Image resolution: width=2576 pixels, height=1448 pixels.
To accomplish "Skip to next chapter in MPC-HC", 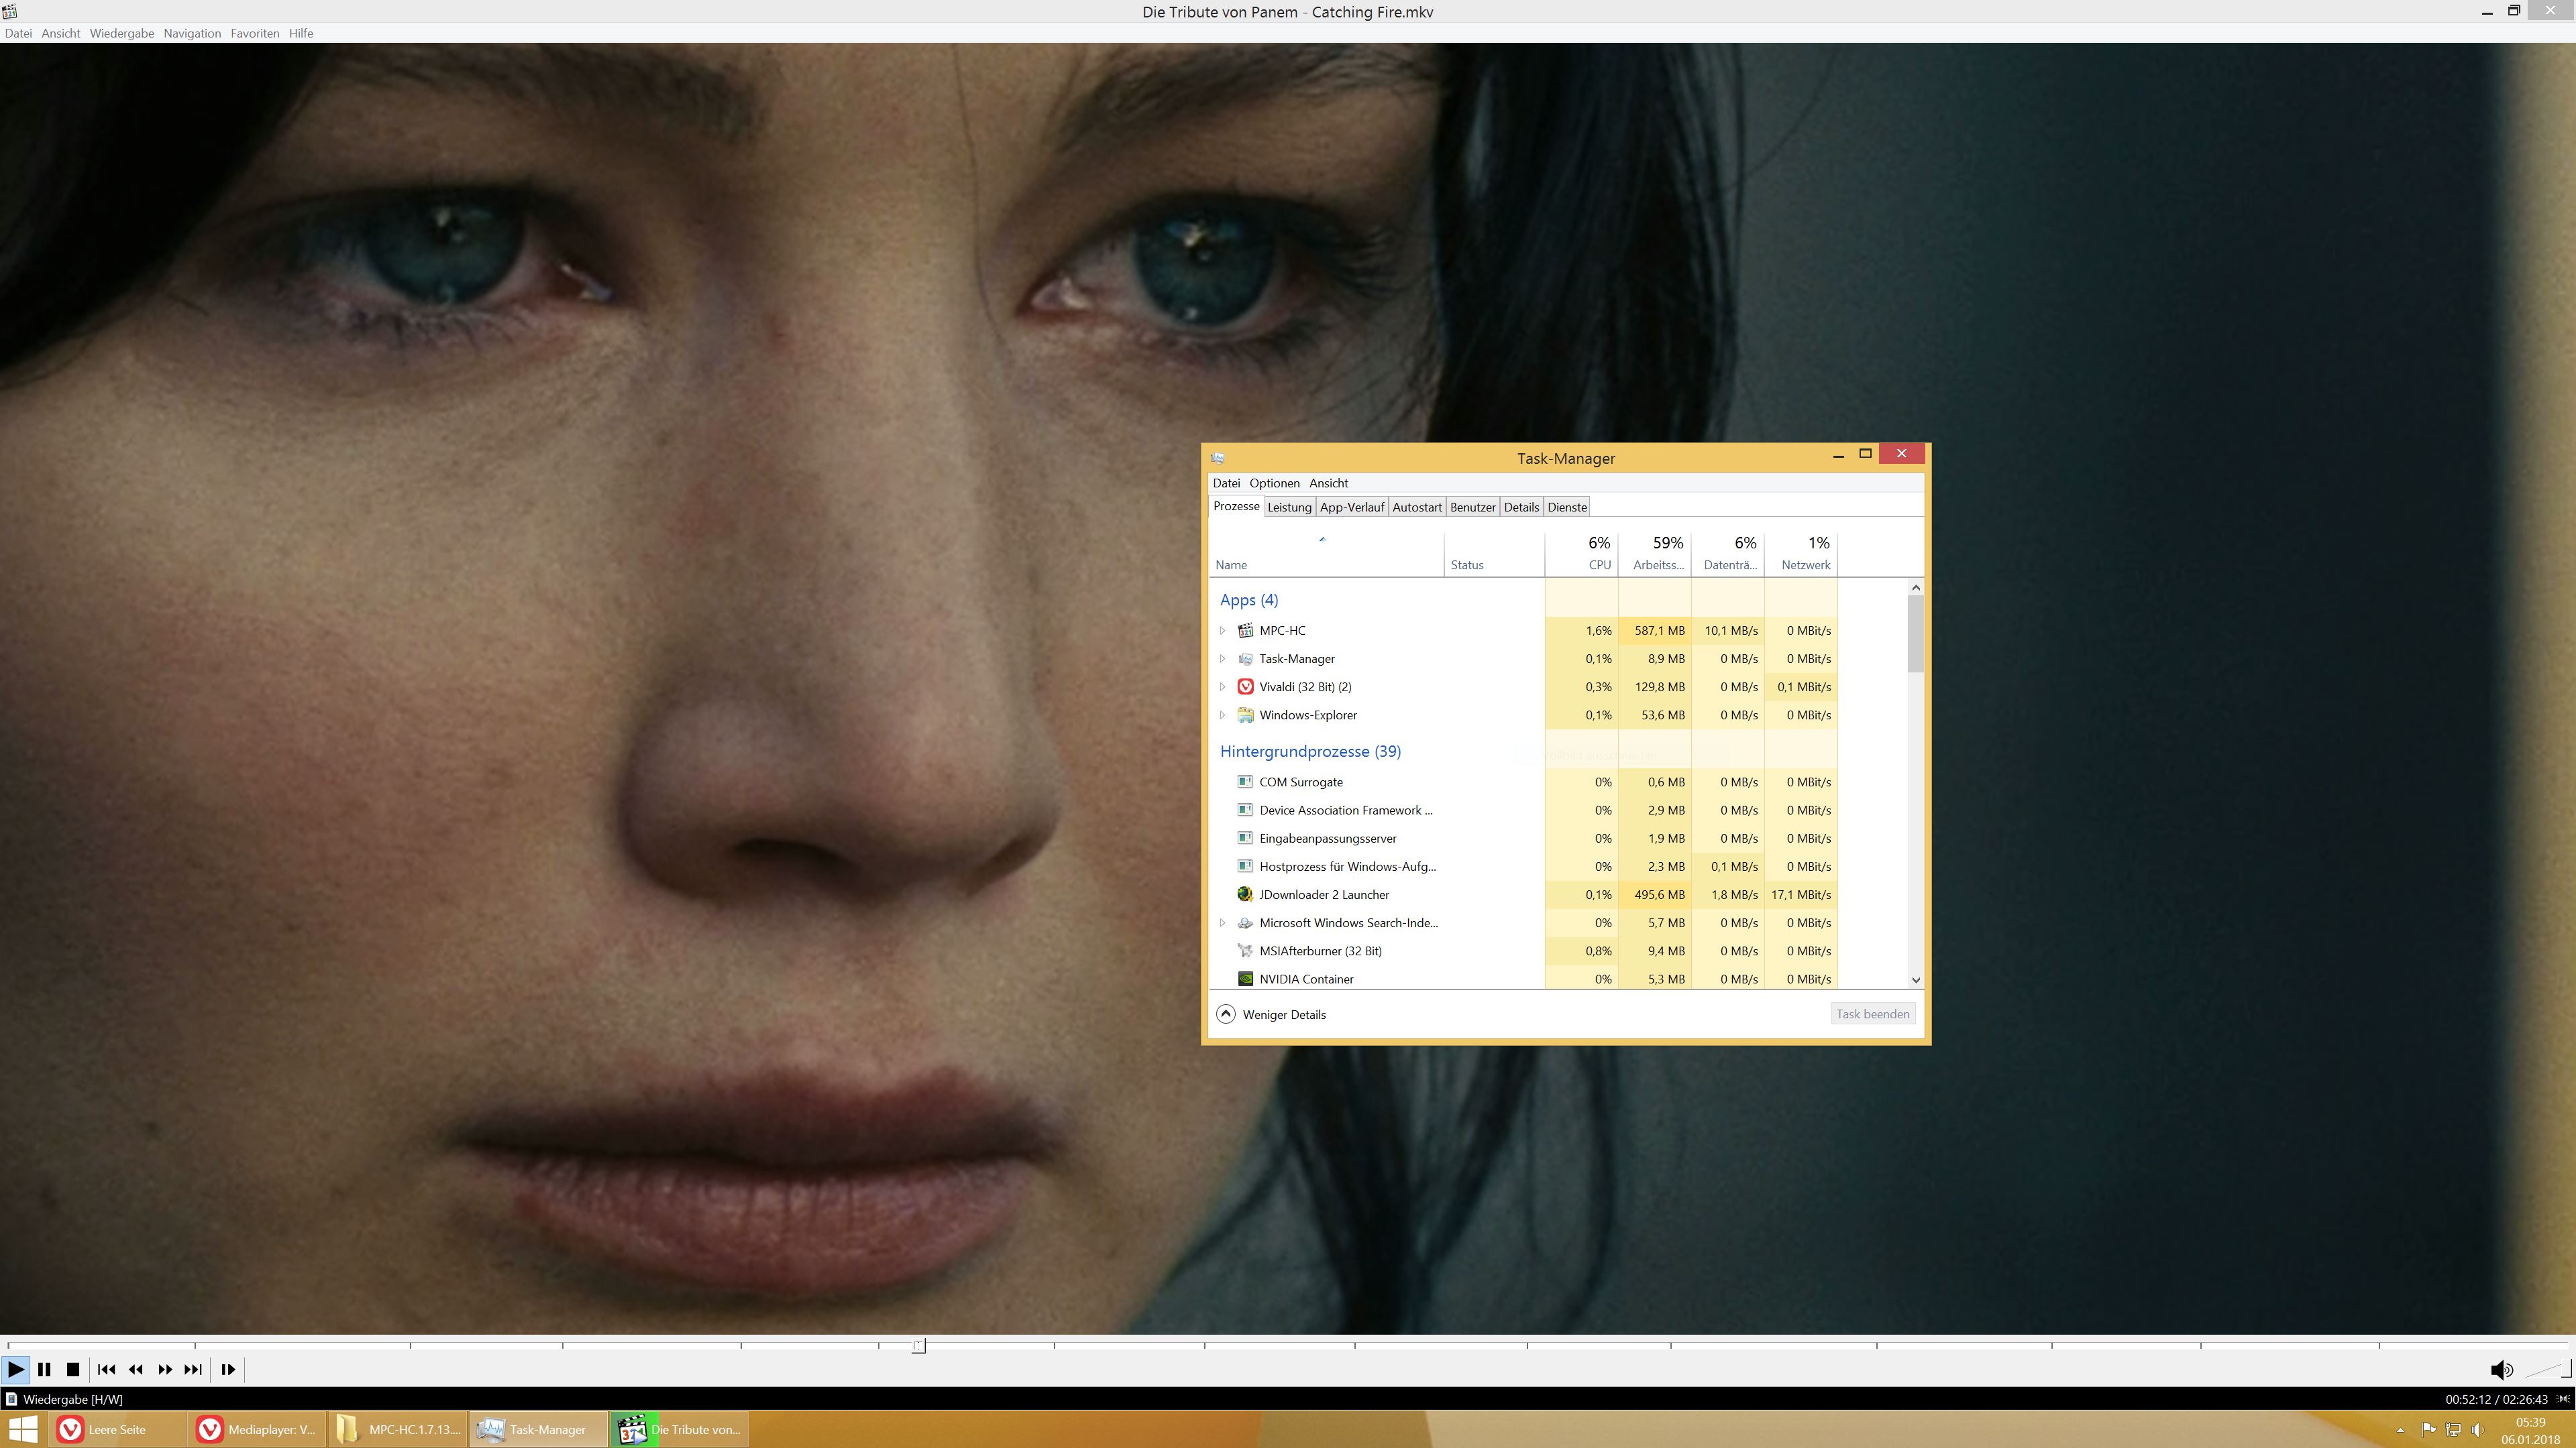I will point(194,1369).
